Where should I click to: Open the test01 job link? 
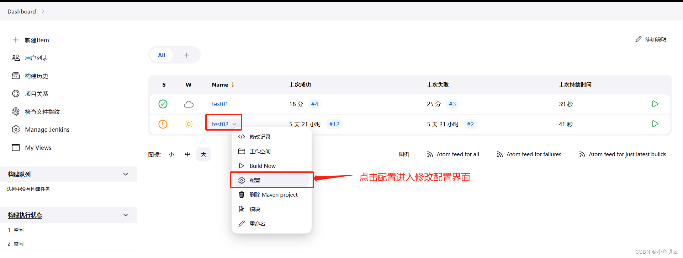click(220, 104)
